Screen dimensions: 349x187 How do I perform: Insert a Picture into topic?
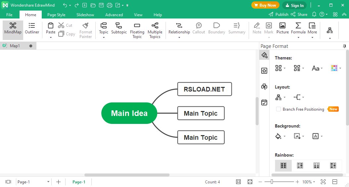point(282,28)
